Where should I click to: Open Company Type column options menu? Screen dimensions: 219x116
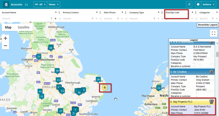pos(162,13)
